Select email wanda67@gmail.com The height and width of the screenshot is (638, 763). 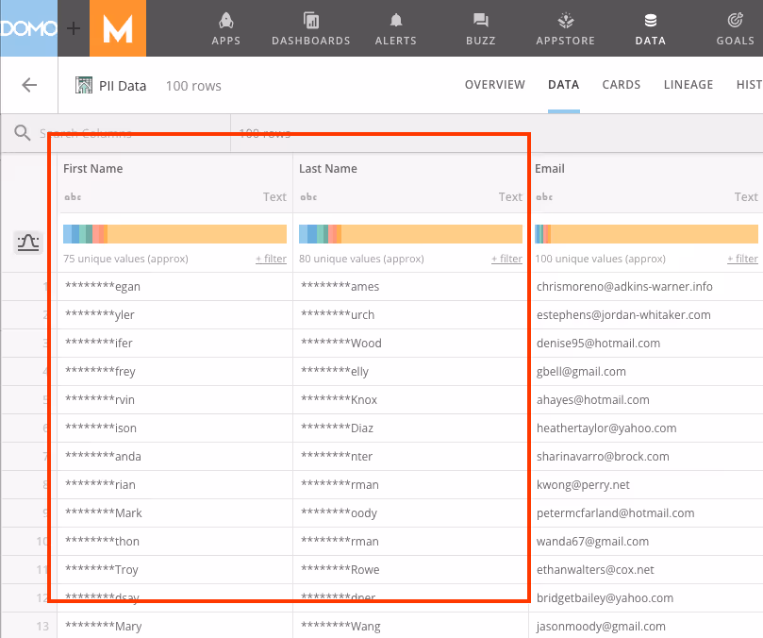tap(592, 541)
